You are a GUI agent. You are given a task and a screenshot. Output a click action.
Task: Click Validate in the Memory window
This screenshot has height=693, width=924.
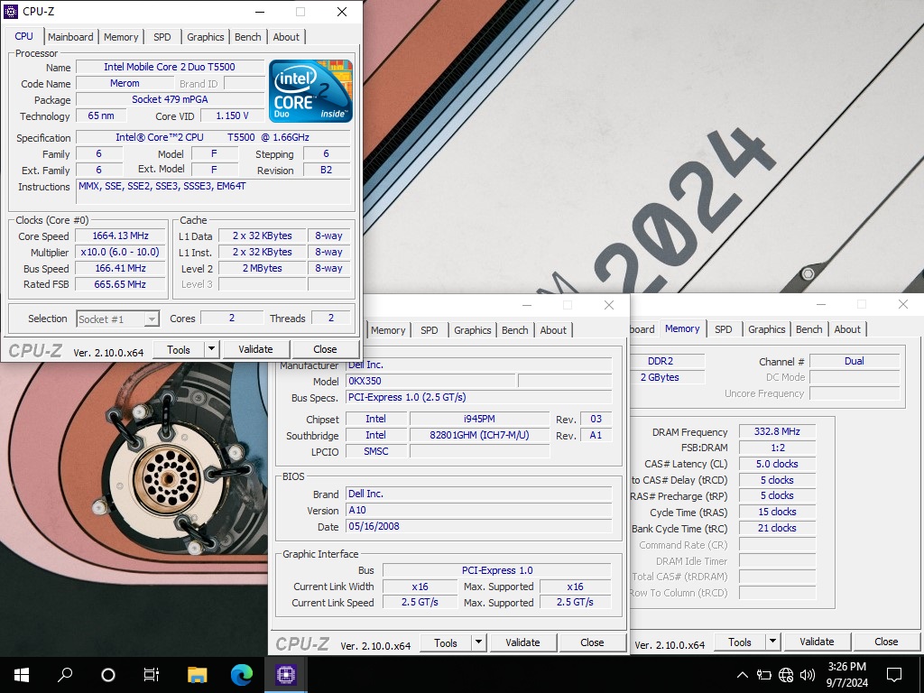click(817, 642)
